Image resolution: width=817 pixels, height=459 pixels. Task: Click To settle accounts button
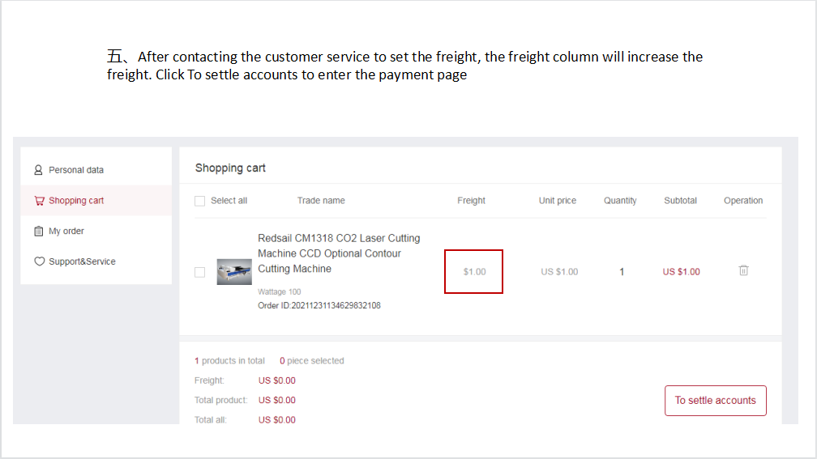(716, 400)
